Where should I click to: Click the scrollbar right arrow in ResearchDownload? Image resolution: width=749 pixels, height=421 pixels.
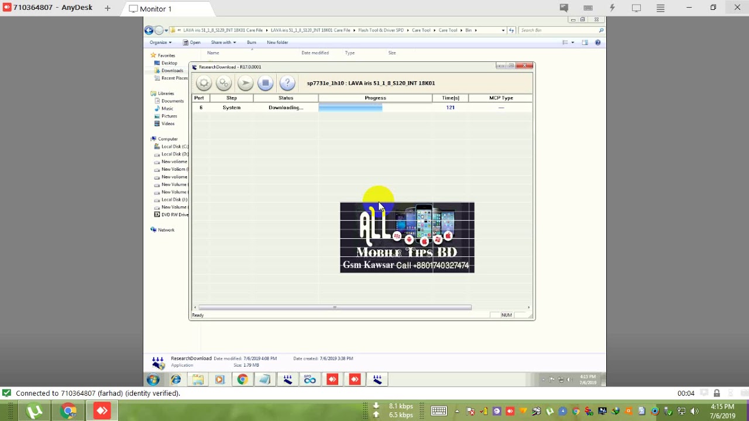pyautogui.click(x=529, y=308)
